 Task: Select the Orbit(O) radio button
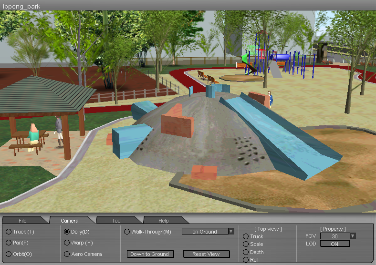pyautogui.click(x=9, y=254)
